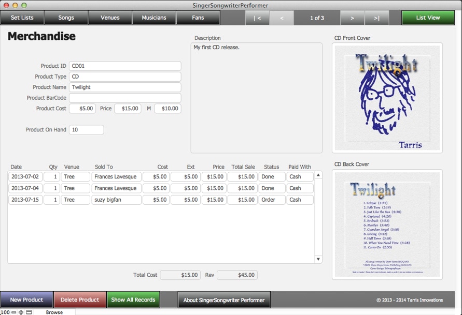This screenshot has height=315, width=462.
Task: Go to the previous record
Action: (282, 18)
